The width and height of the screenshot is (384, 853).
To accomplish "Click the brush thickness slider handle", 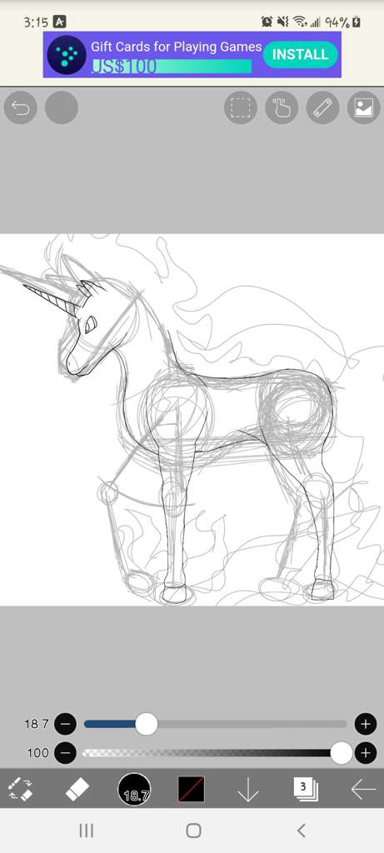I will (146, 724).
